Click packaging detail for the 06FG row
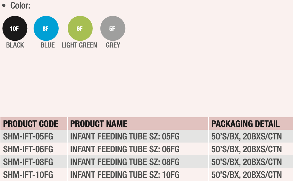 coord(246,149)
